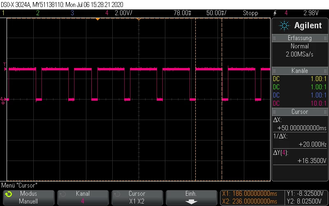329x206 pixels.
Task: Click the grip dots right of Erfassung
Action: click(325, 38)
